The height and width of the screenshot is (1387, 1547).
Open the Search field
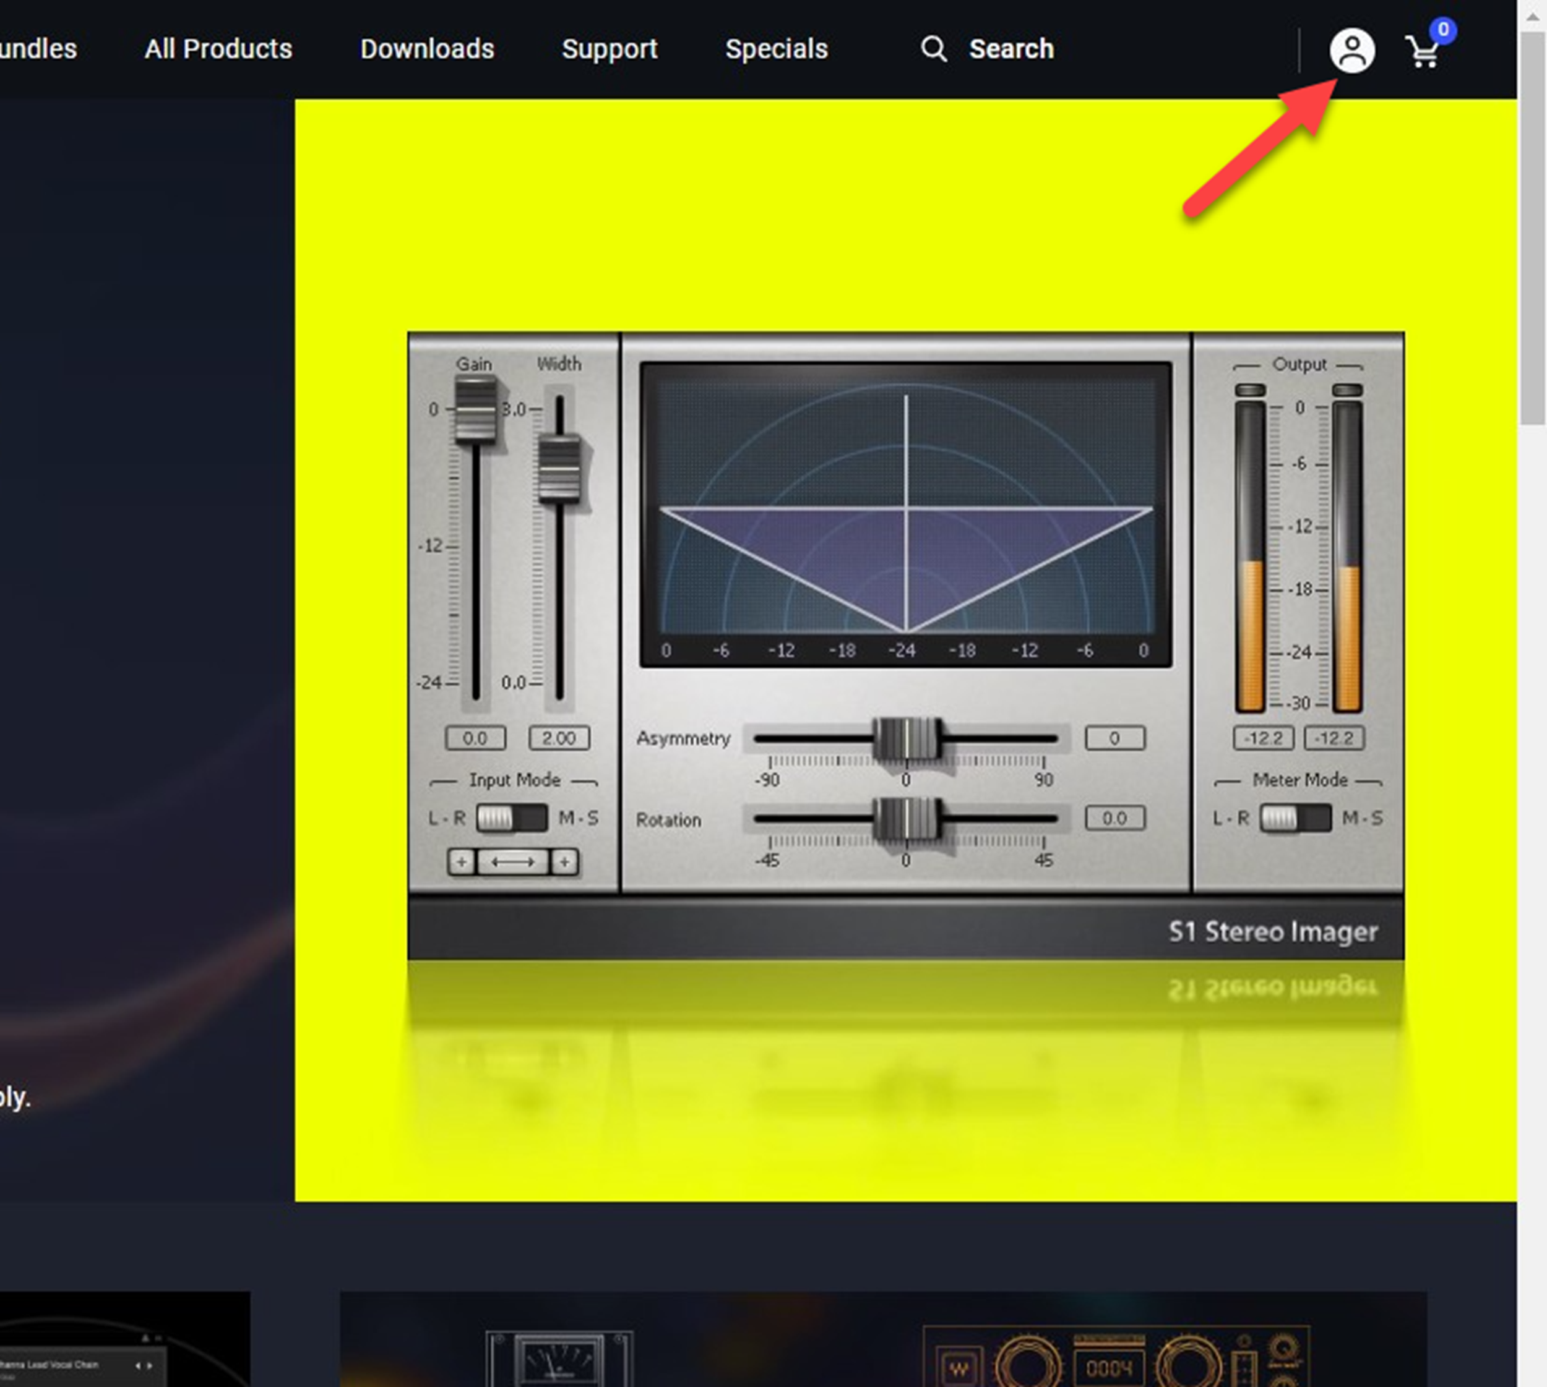coord(1011,49)
